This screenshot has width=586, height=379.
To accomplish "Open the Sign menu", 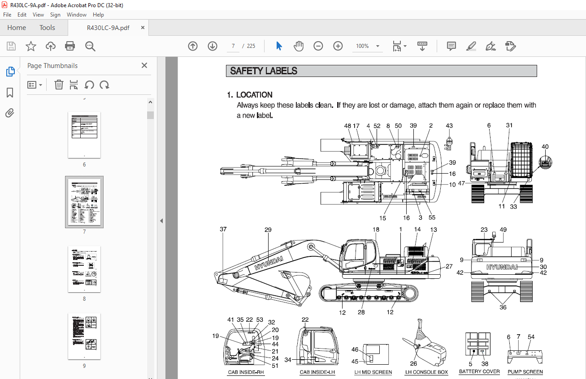I will [55, 15].
